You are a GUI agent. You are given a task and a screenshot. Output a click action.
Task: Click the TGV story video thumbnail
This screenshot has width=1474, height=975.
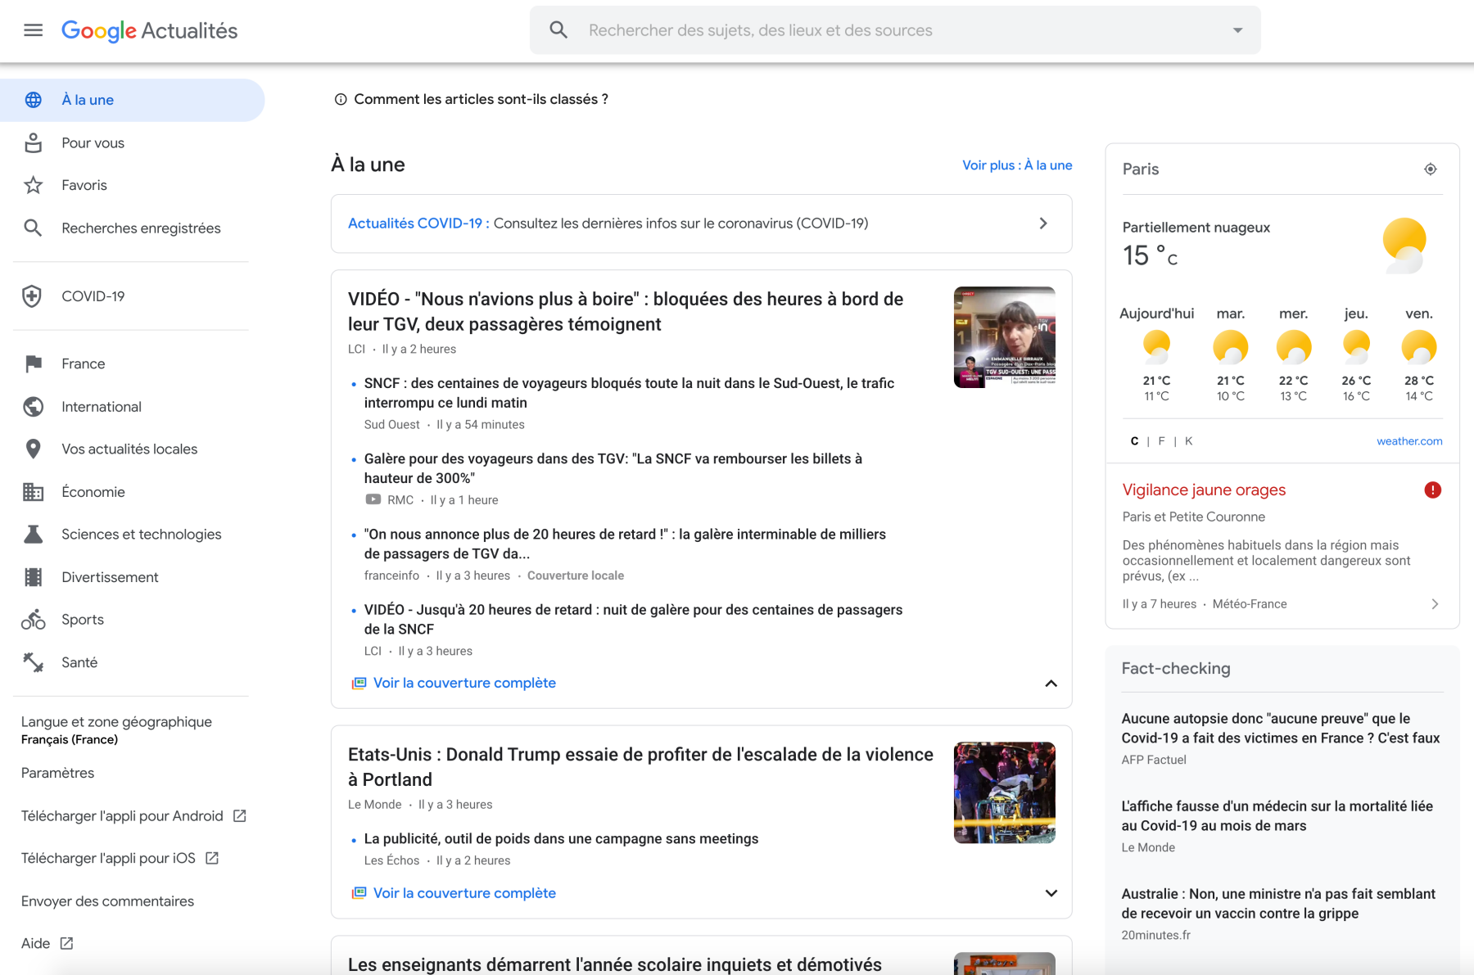(1004, 337)
